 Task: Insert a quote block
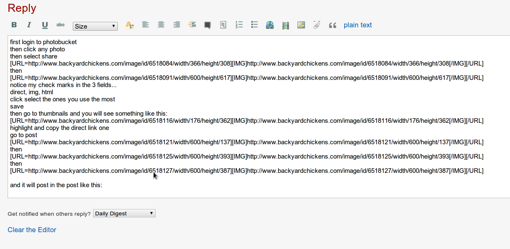(332, 25)
